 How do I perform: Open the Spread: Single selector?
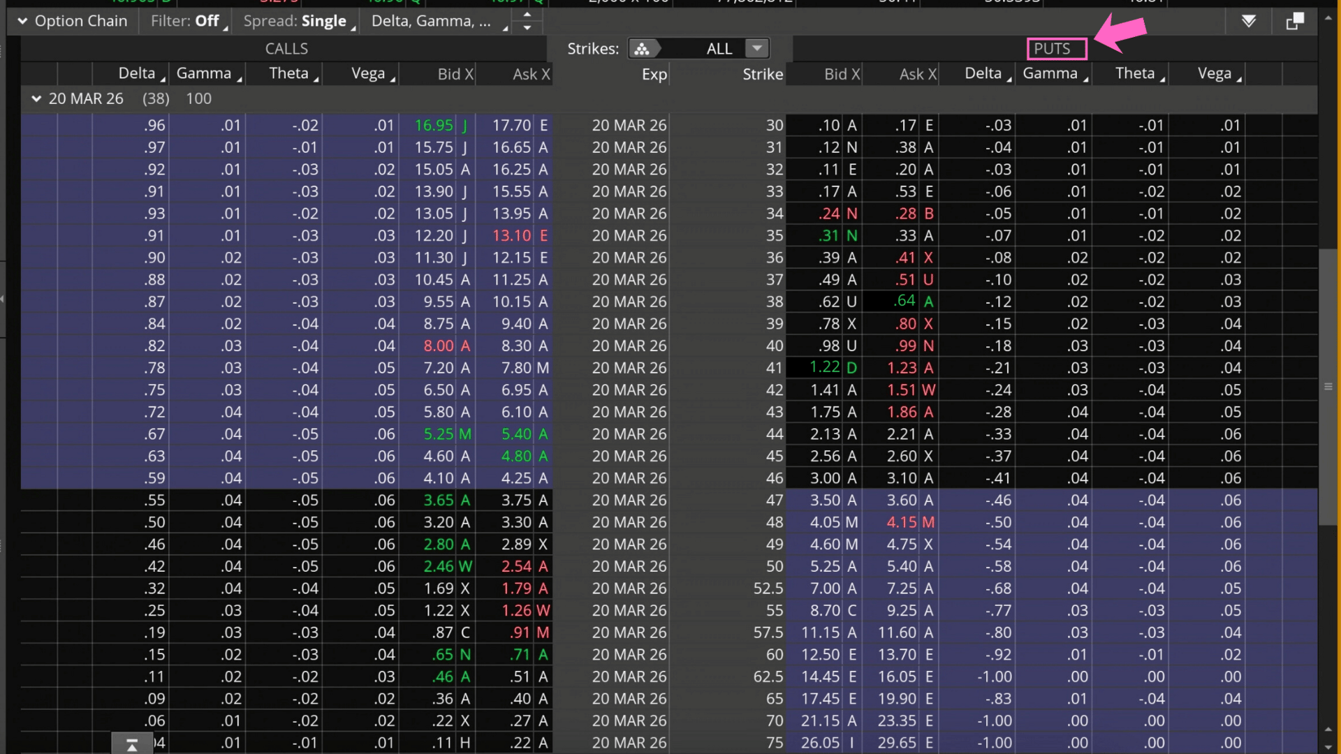point(295,21)
